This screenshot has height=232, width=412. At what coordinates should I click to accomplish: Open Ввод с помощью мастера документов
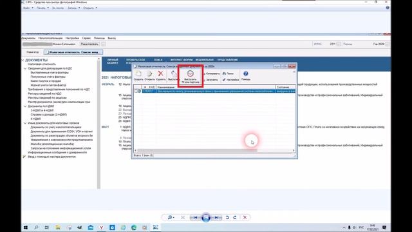[51, 157]
